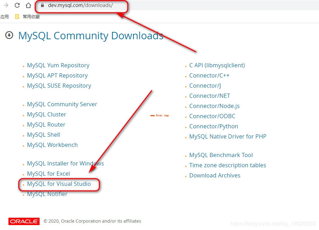This screenshot has width=319, height=230.
Task: Open MySQL Shell link
Action: [x=43, y=135]
